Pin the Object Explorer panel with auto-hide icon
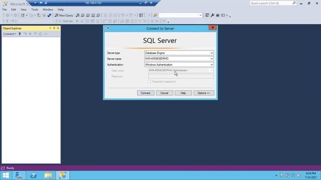This screenshot has height=180, width=321. pyautogui.click(x=54, y=28)
